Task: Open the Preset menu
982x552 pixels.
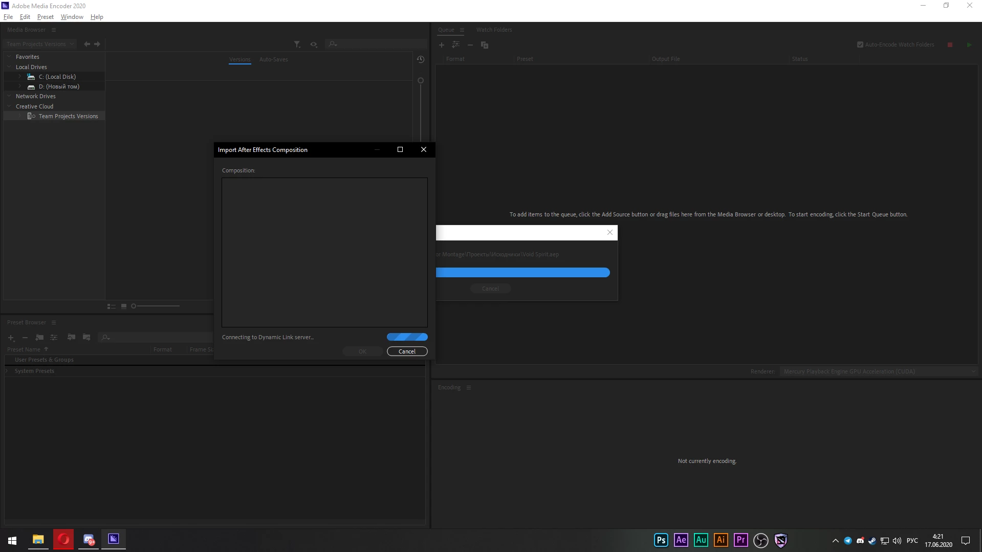Action: tap(46, 17)
